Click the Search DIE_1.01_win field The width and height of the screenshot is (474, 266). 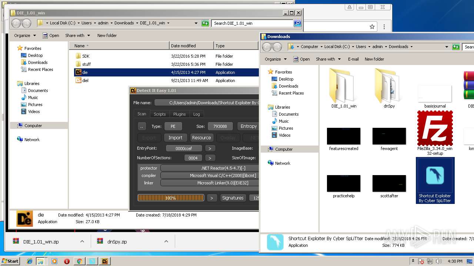253,23
